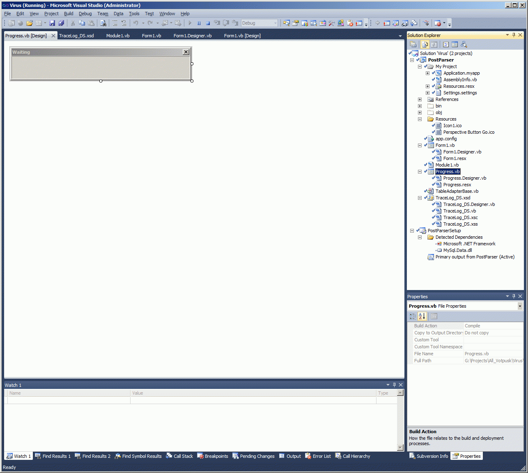The image size is (528, 473).
Task: Open the Build menu
Action: 69,14
